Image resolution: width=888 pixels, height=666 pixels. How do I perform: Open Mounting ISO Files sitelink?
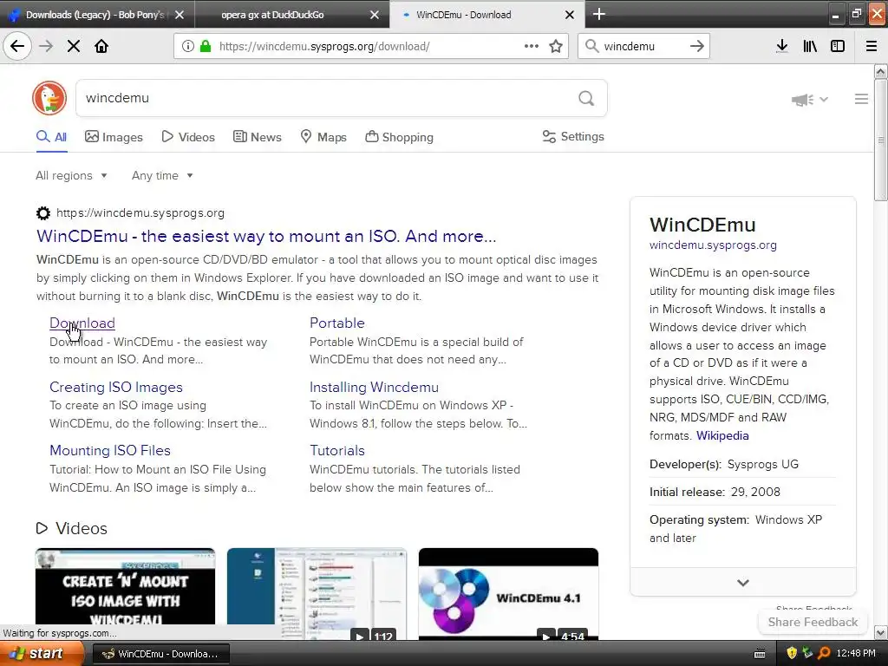pos(110,450)
